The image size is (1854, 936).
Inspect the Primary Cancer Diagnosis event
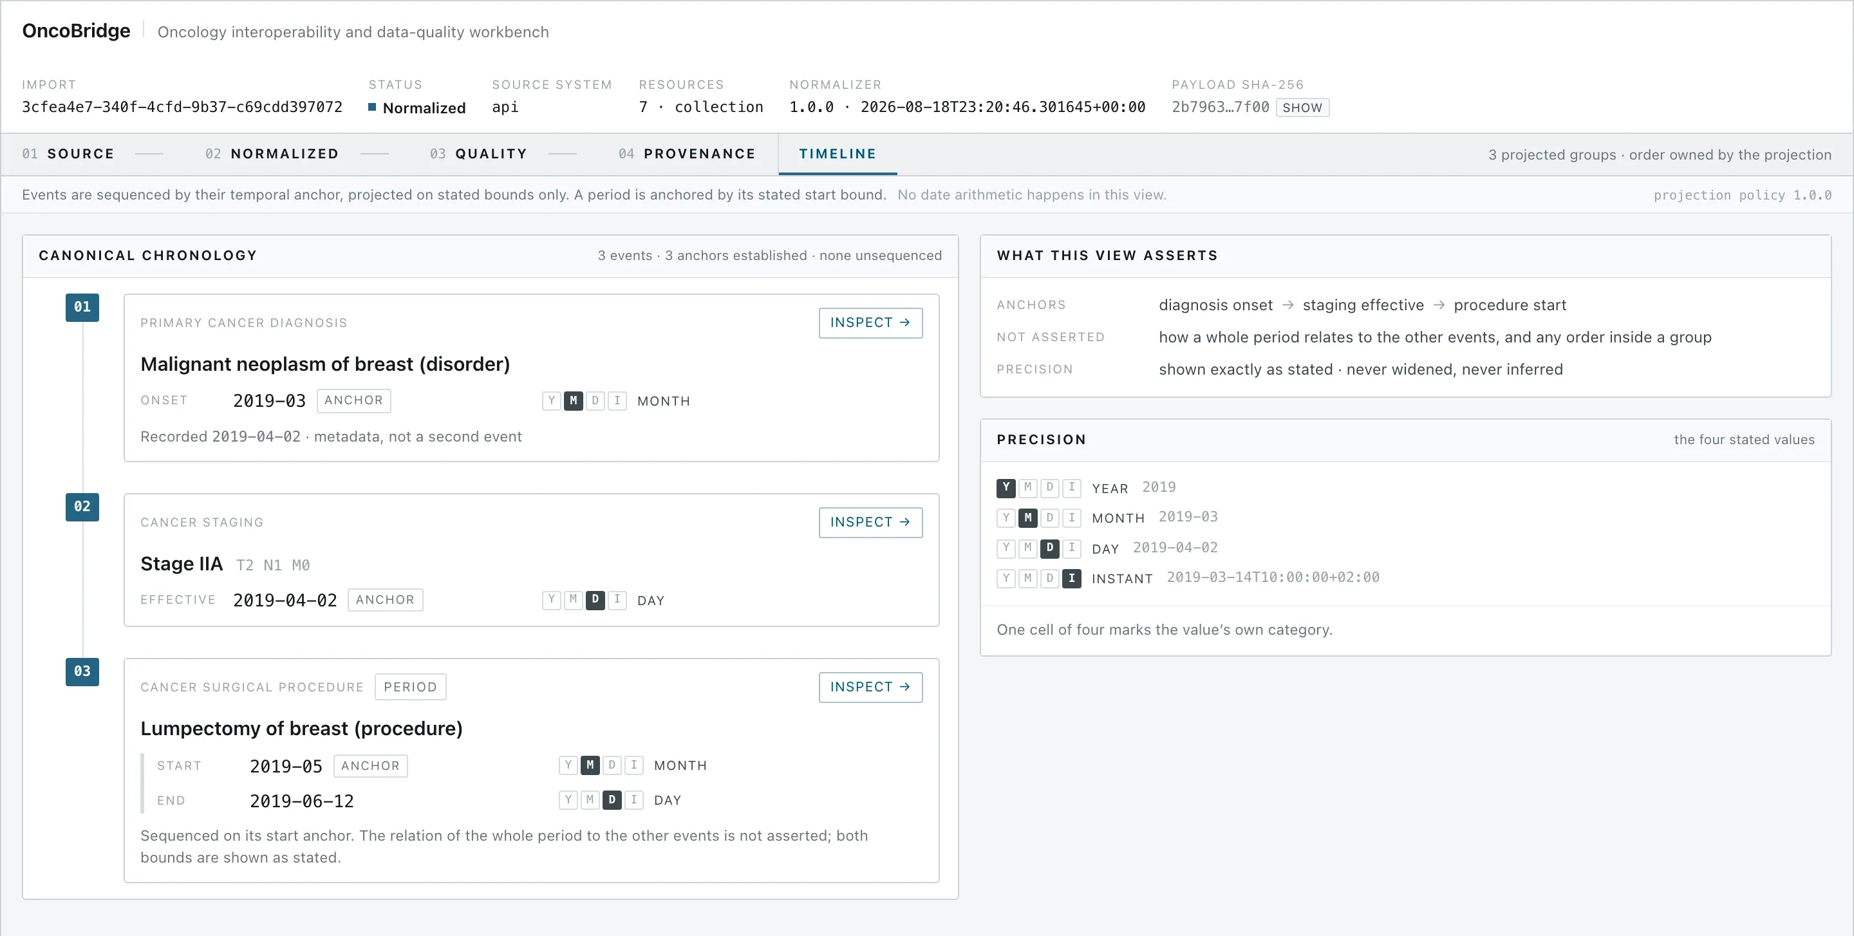click(x=870, y=323)
